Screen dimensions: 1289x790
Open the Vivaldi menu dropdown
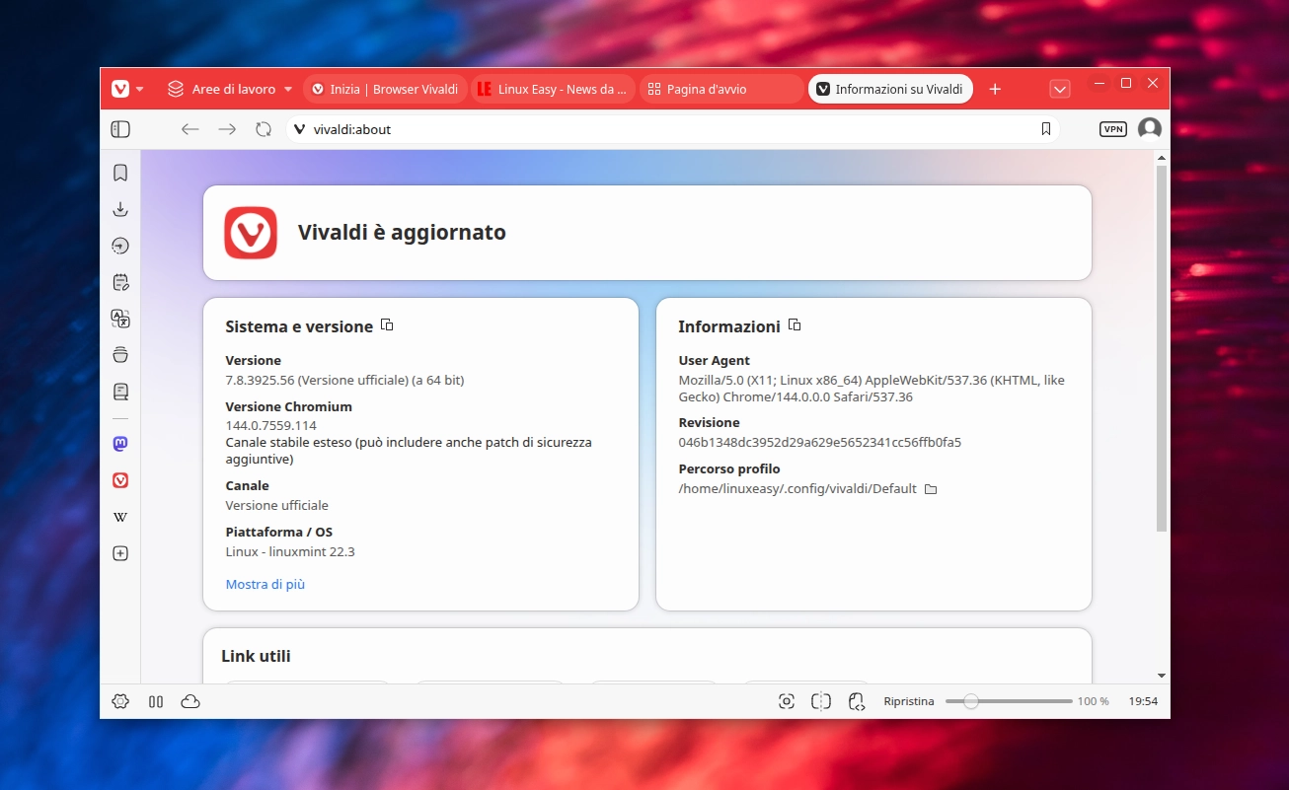click(125, 88)
